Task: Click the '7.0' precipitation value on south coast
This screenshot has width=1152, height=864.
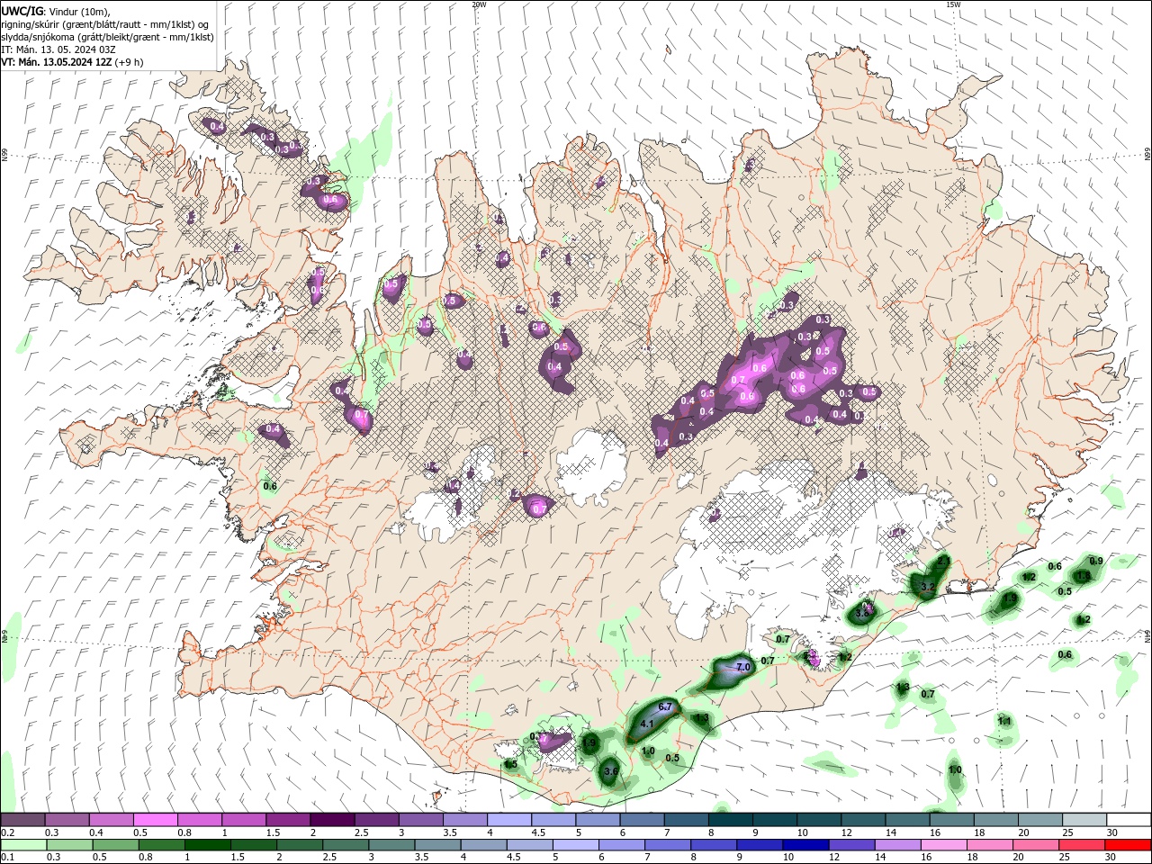Action: tap(743, 668)
